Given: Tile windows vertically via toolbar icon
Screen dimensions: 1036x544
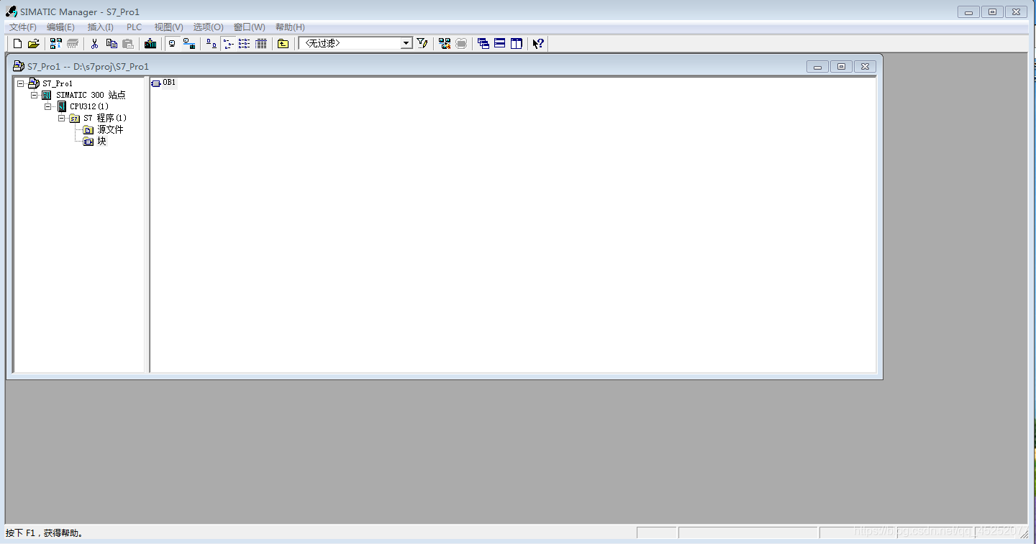Looking at the screenshot, I should tap(517, 44).
